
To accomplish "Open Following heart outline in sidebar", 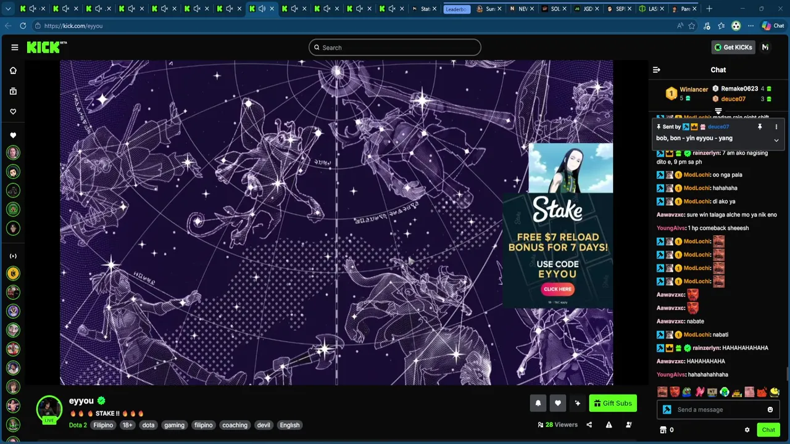I will pos(13,112).
